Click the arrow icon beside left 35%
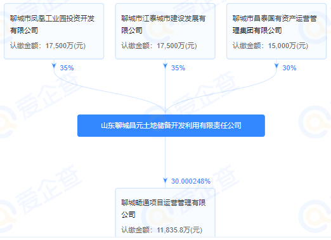The width and height of the screenshot is (331, 240). (x=54, y=66)
